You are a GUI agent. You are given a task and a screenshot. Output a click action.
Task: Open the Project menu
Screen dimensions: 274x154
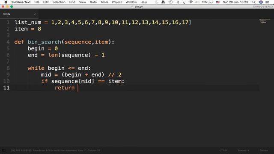(117, 2)
